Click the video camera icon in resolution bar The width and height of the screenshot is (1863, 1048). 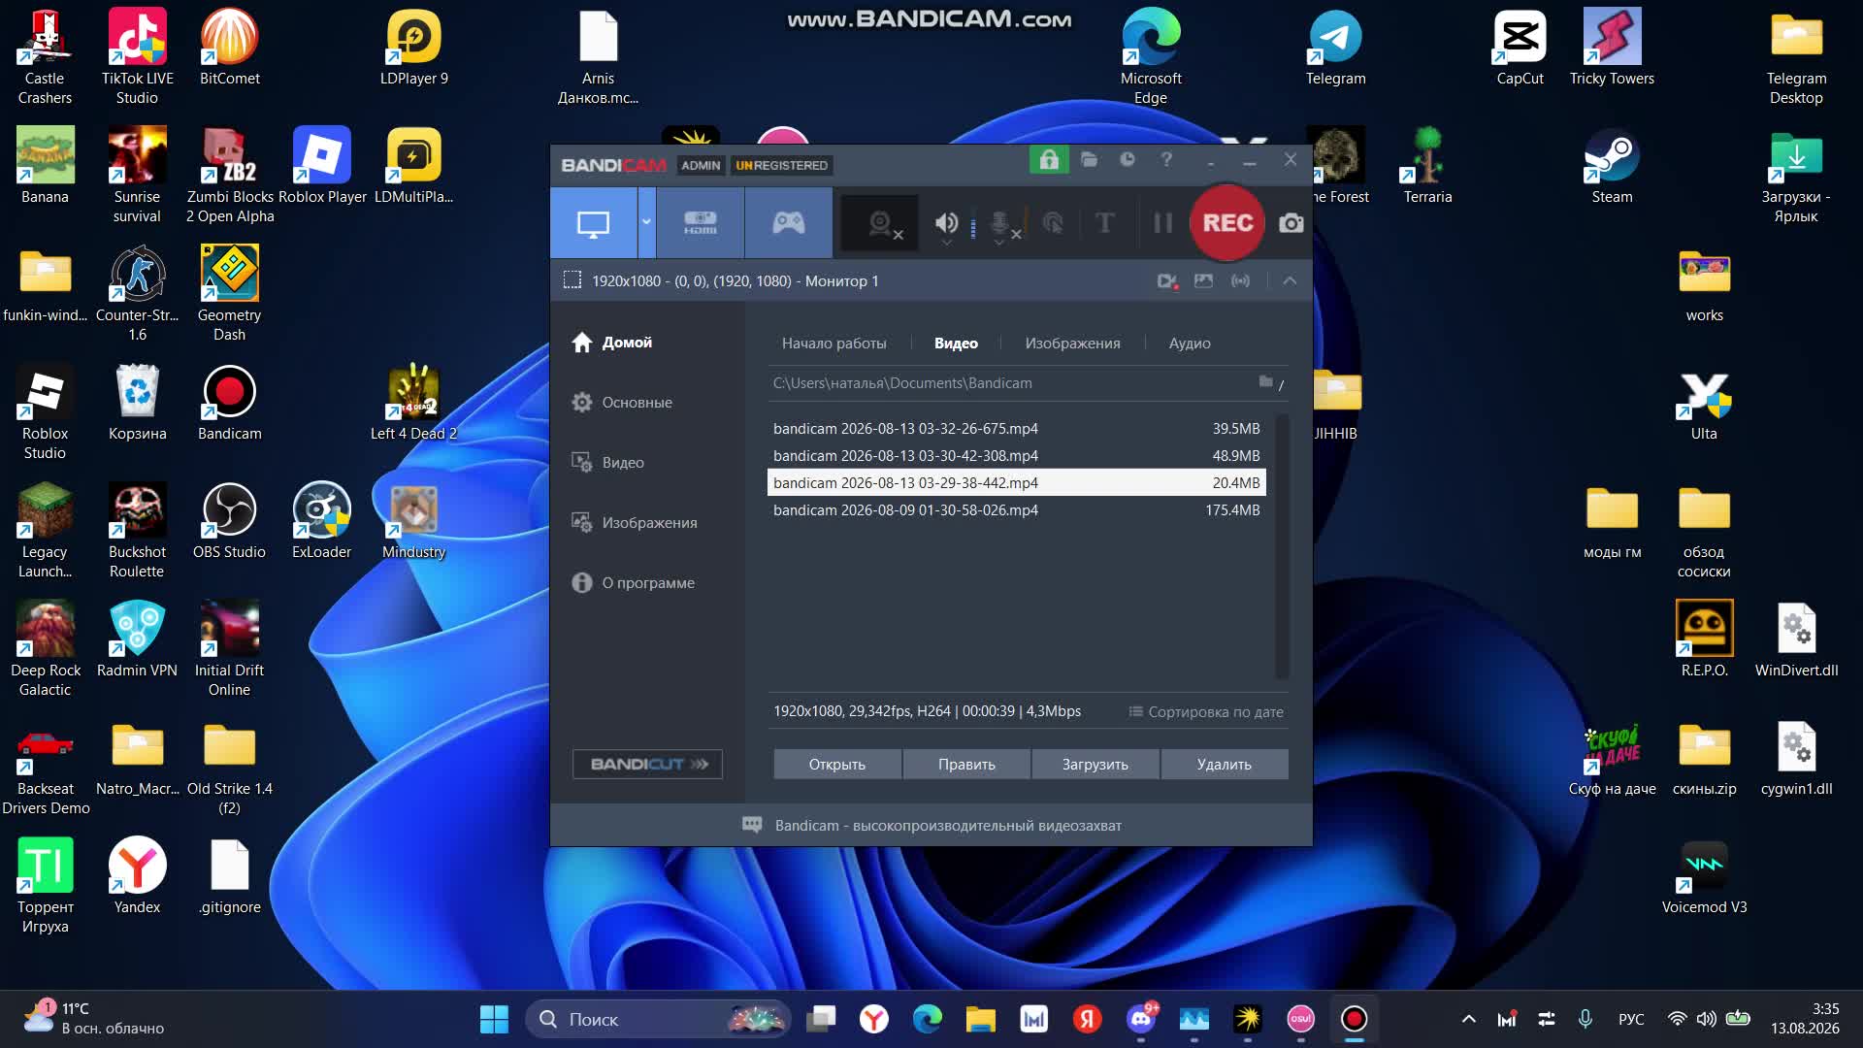(x=1168, y=281)
